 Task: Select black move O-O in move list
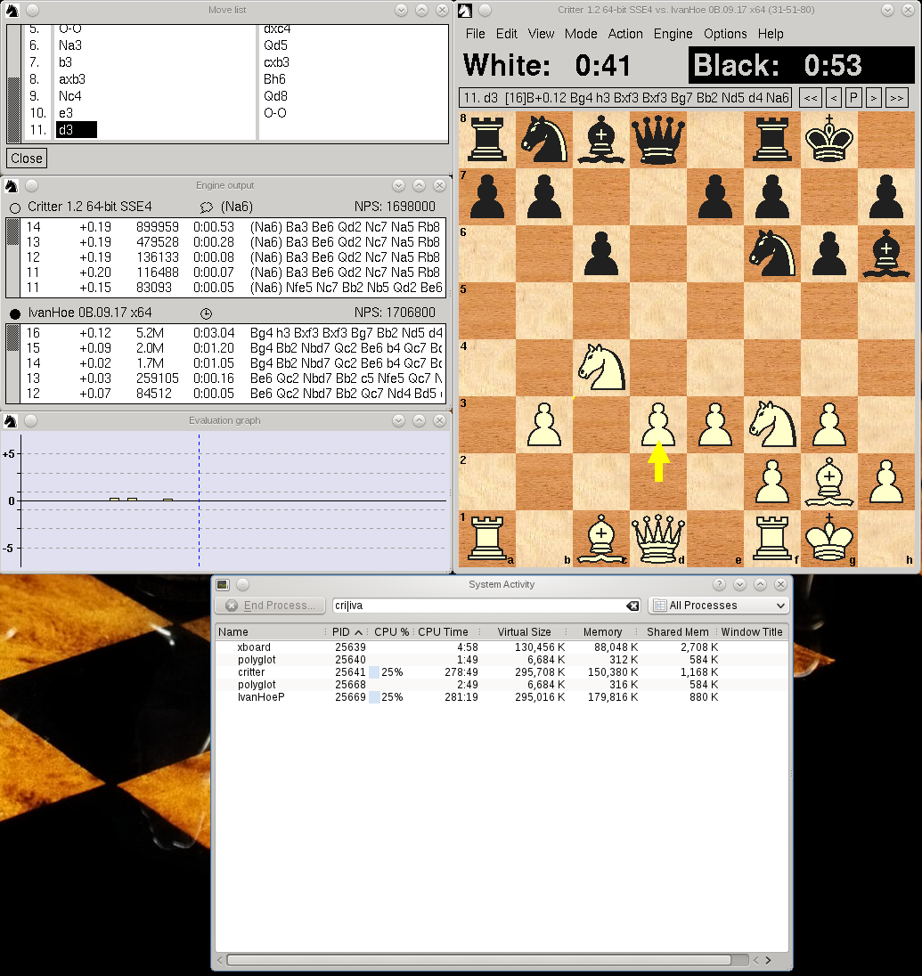274,113
